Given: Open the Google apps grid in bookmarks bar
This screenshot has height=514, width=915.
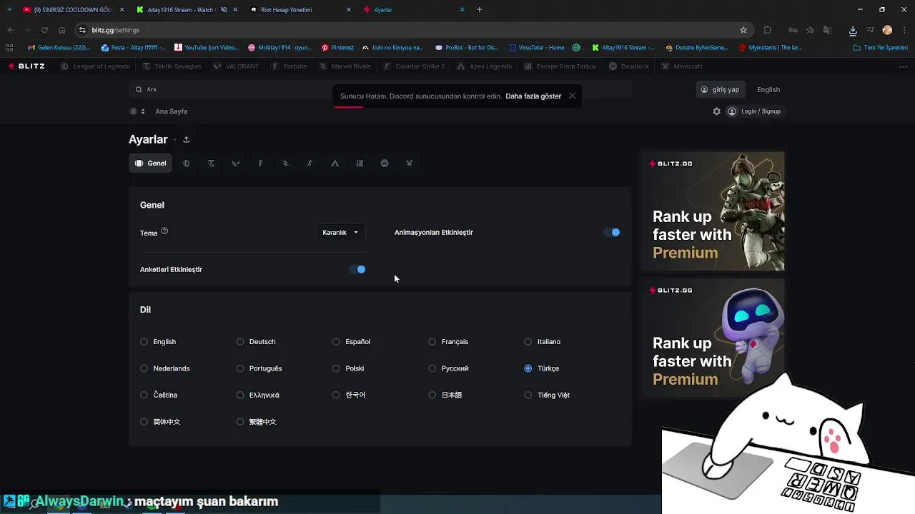Looking at the screenshot, I should (x=9, y=48).
